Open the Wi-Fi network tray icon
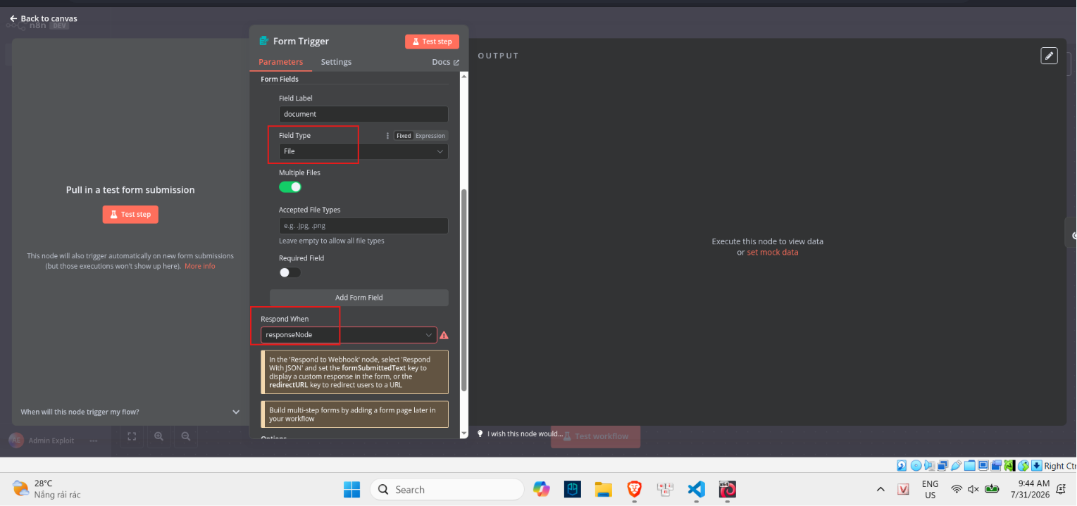Image resolution: width=1077 pixels, height=506 pixels. pyautogui.click(x=957, y=489)
